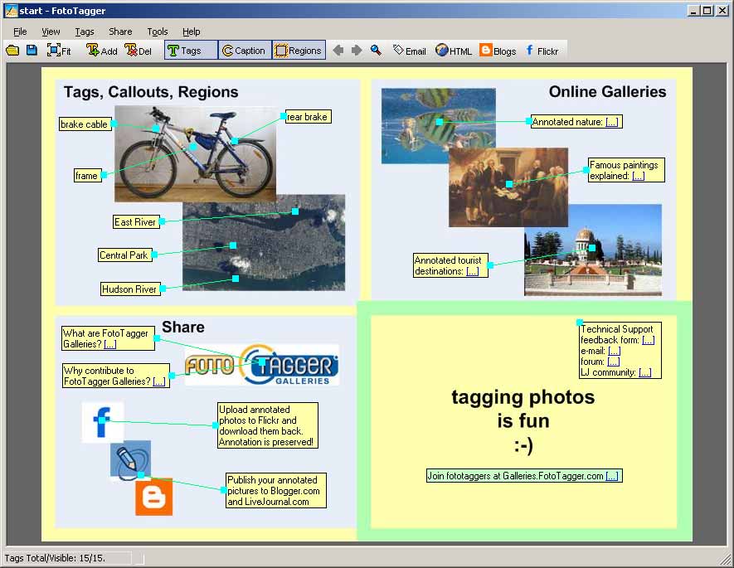Toggle the Caption display button
734x568 pixels.
coord(245,50)
